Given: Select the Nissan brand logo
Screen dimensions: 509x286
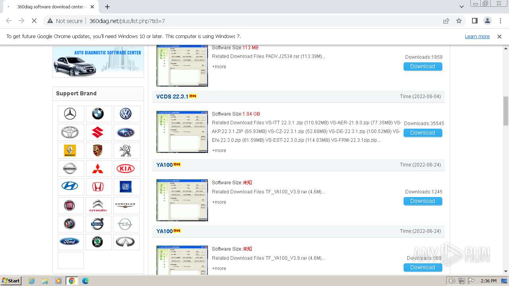Looking at the screenshot, I should click(70, 169).
